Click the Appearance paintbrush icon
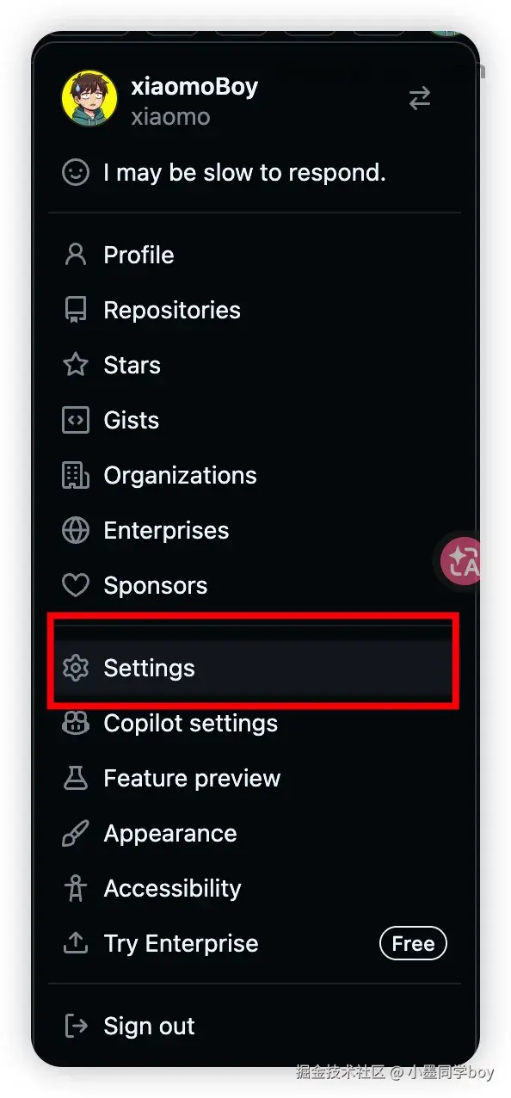 (x=76, y=834)
